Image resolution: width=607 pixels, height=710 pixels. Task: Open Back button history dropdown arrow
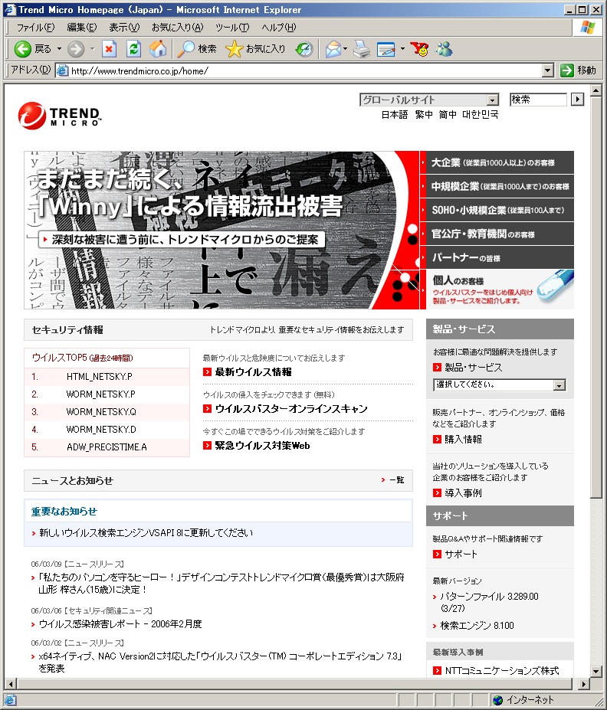click(x=59, y=49)
